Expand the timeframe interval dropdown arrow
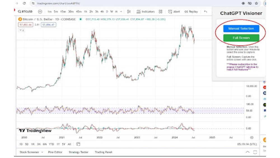The width and height of the screenshot is (280, 158). 121,12
